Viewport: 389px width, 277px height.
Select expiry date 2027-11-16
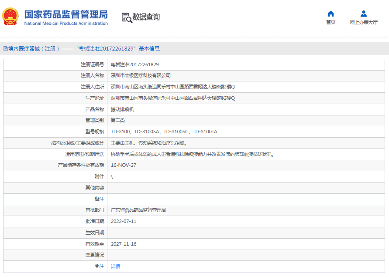coord(124,244)
